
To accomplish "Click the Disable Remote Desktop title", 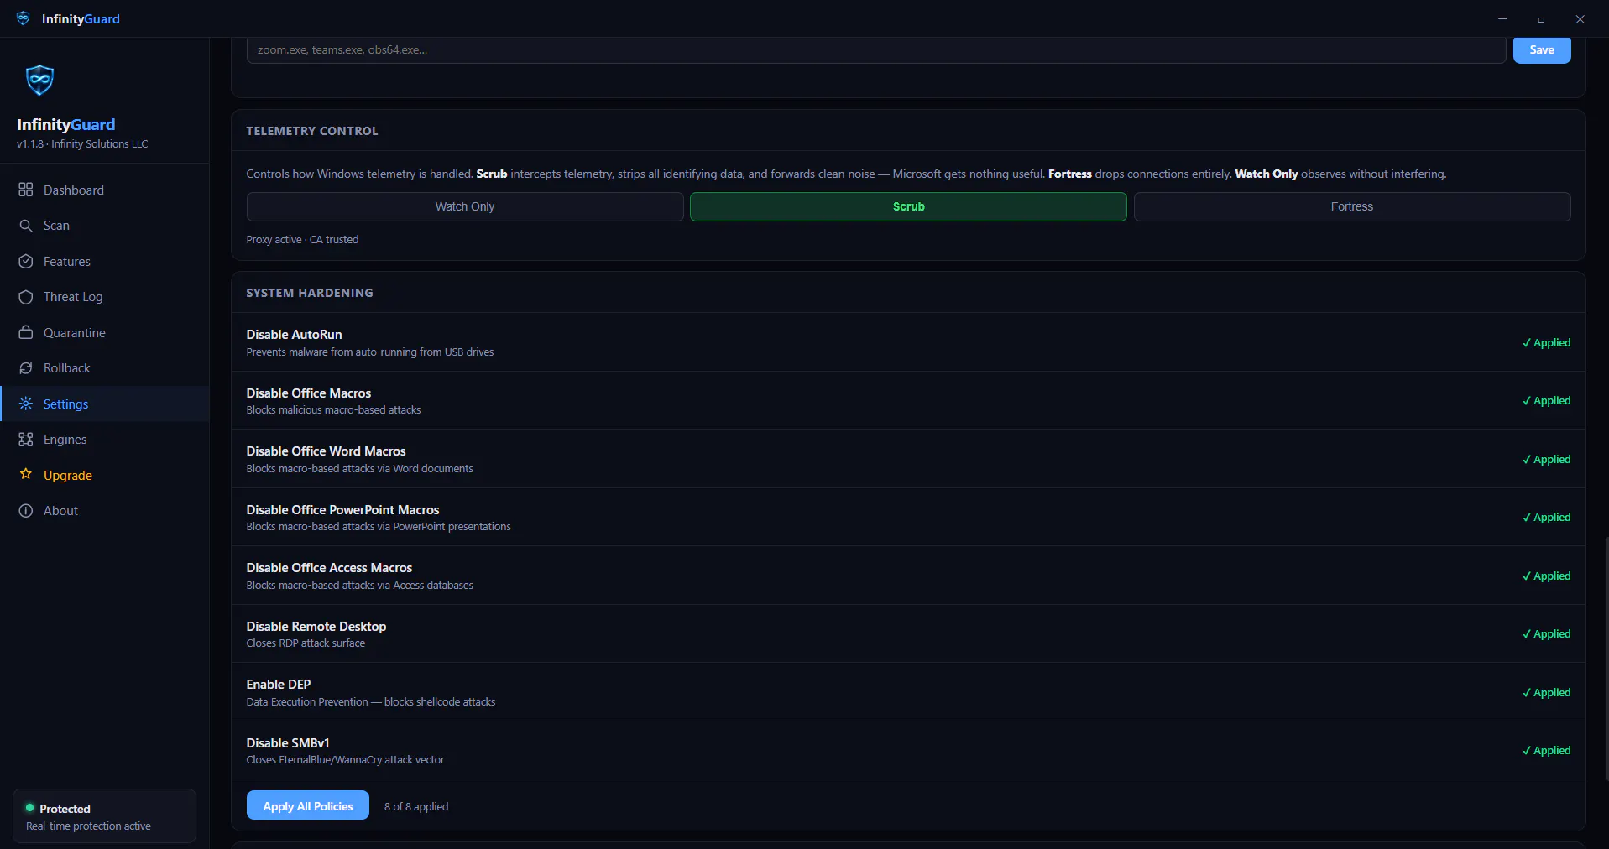I will pyautogui.click(x=316, y=626).
